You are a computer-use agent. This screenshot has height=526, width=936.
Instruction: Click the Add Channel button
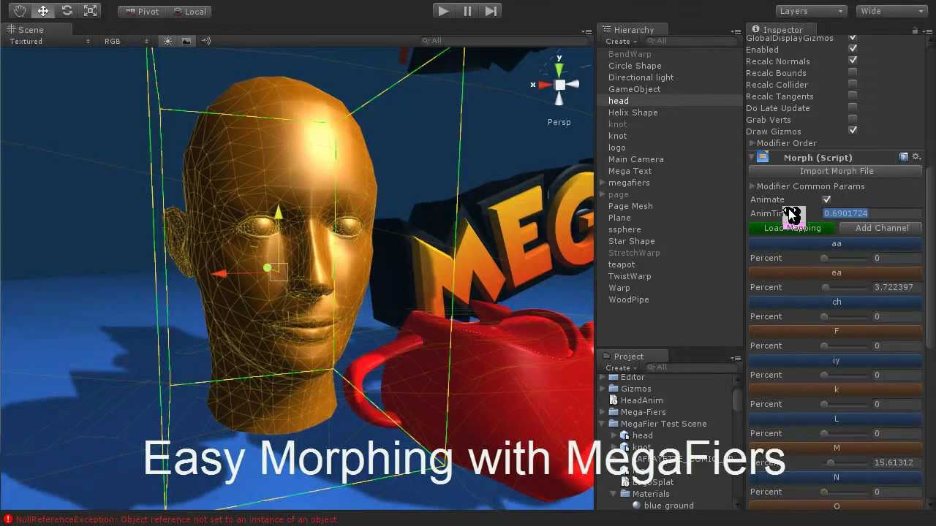click(x=882, y=228)
